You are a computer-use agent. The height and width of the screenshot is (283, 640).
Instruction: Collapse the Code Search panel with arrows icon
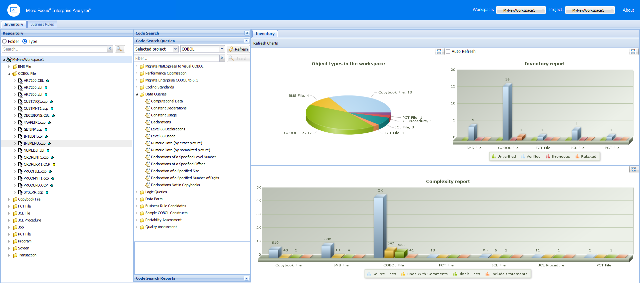[247, 33]
